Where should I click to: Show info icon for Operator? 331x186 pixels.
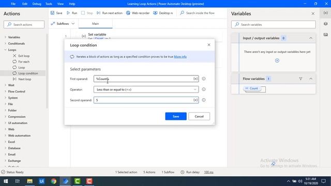pos(204,89)
